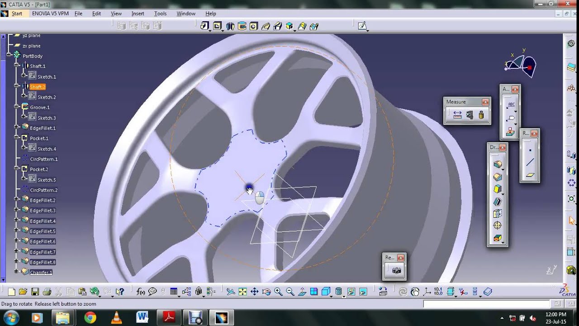
Task: Click Measure Inertia weight icon
Action: click(x=481, y=115)
